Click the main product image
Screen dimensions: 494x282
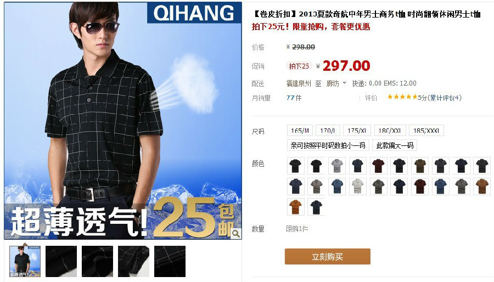click(x=123, y=121)
